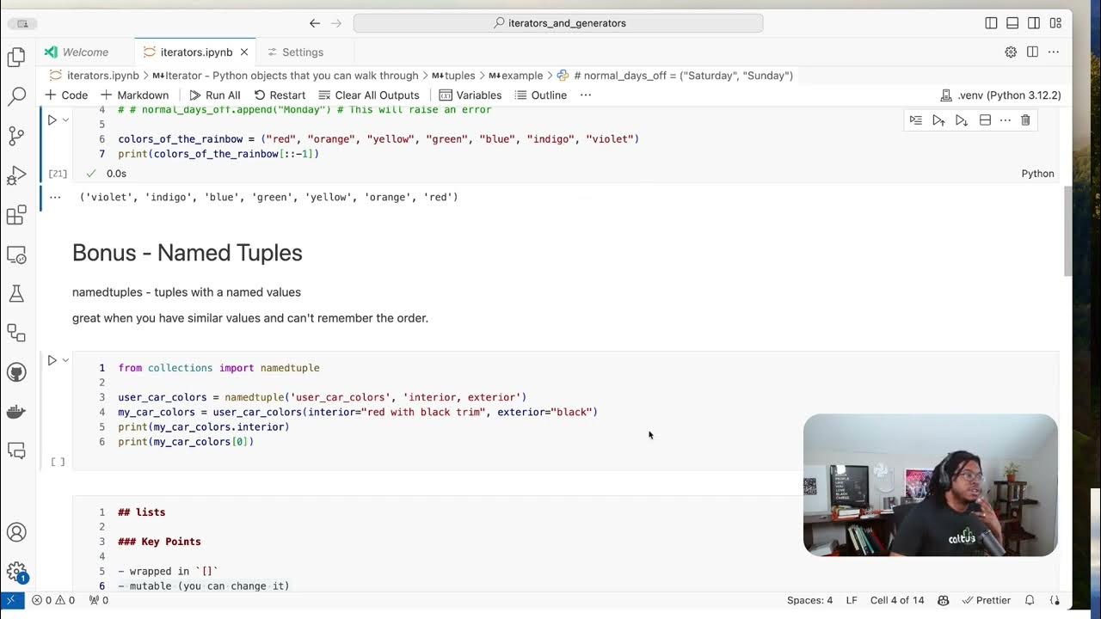Click the notifications bell in status bar
Screen dimensions: 1101x619
[x=1029, y=600]
